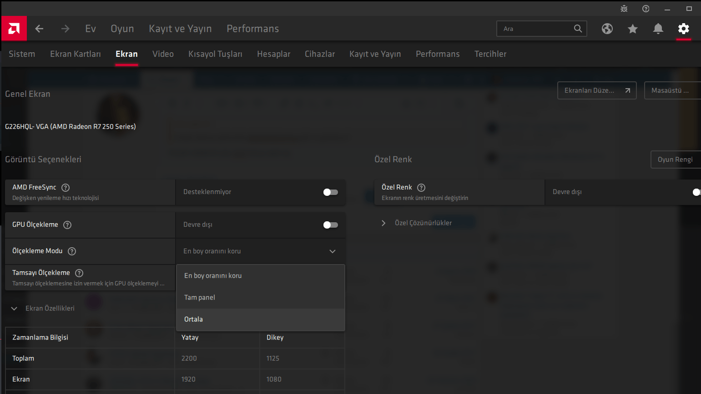Screen dimensions: 701x394
Task: Show GPU Ölçekleme help icon
Action: pos(67,225)
